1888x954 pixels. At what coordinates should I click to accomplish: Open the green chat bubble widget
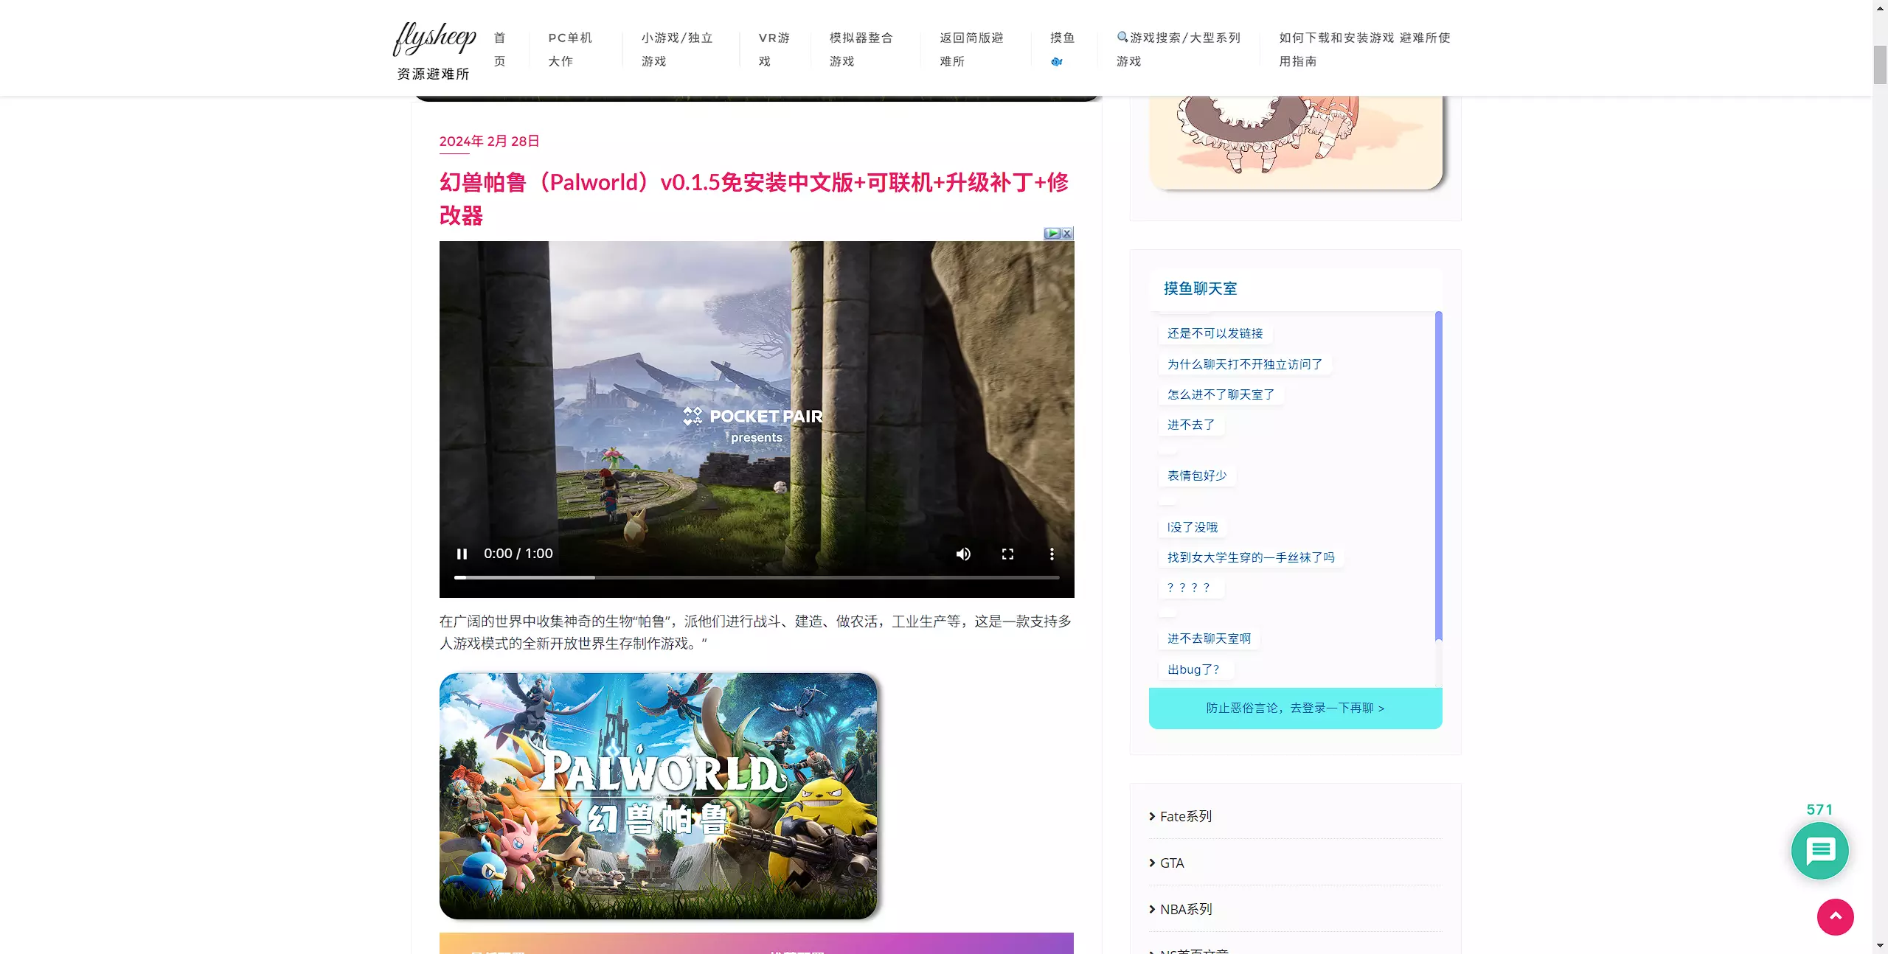pos(1819,851)
